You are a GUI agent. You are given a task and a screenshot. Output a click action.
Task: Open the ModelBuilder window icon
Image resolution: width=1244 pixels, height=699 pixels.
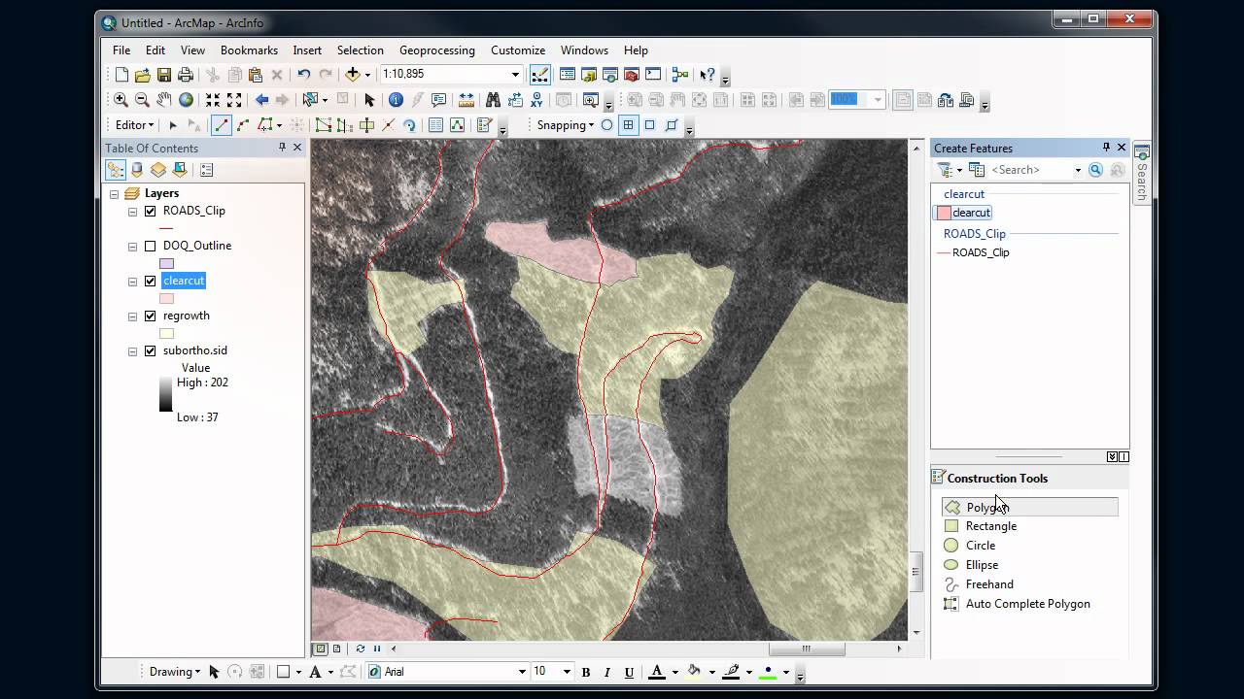pos(680,75)
